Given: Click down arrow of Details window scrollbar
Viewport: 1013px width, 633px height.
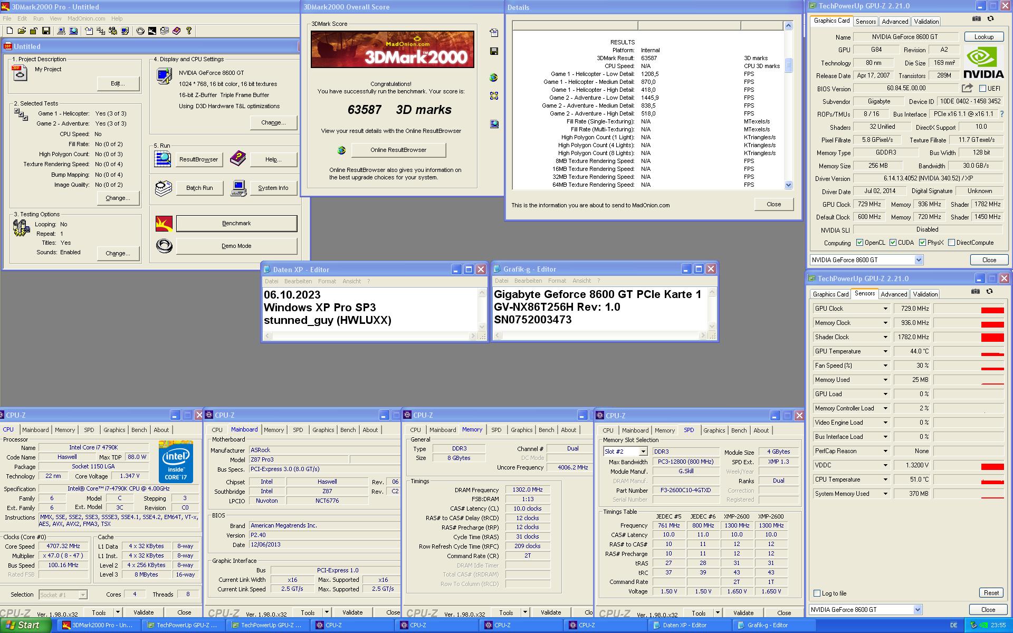Looking at the screenshot, I should [788, 185].
